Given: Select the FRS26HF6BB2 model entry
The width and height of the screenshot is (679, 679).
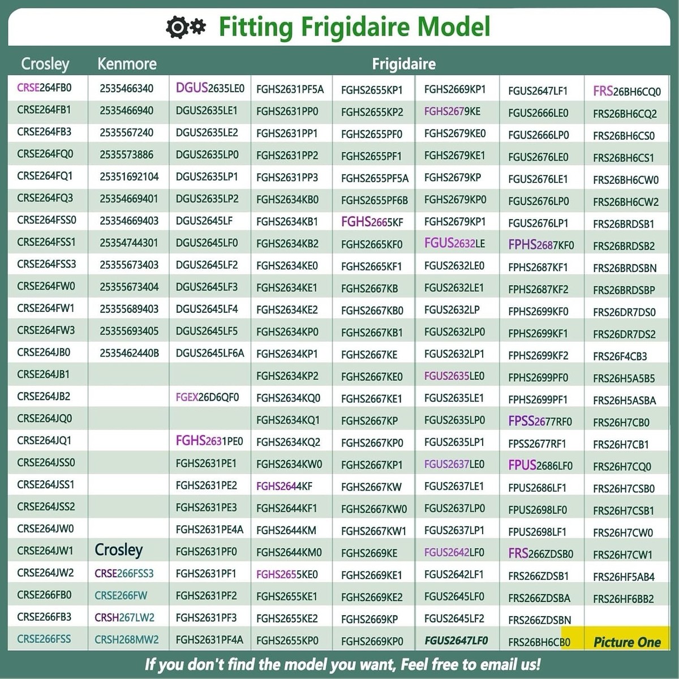Looking at the screenshot, I should tap(623, 599).
